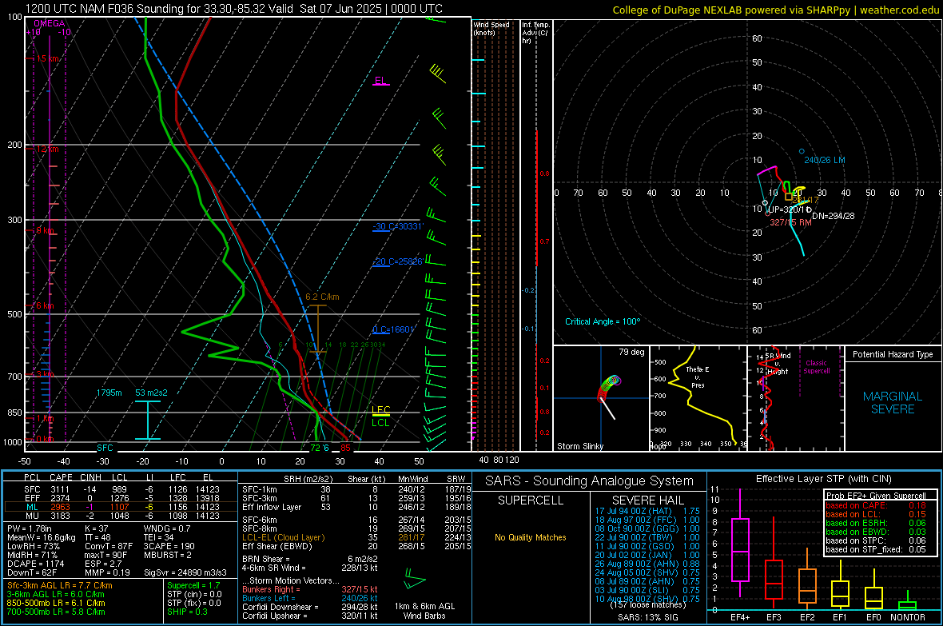Image resolution: width=943 pixels, height=626 pixels.
Task: Click the 700-500mb LR = 5.8 C/km line
Action: (x=56, y=612)
